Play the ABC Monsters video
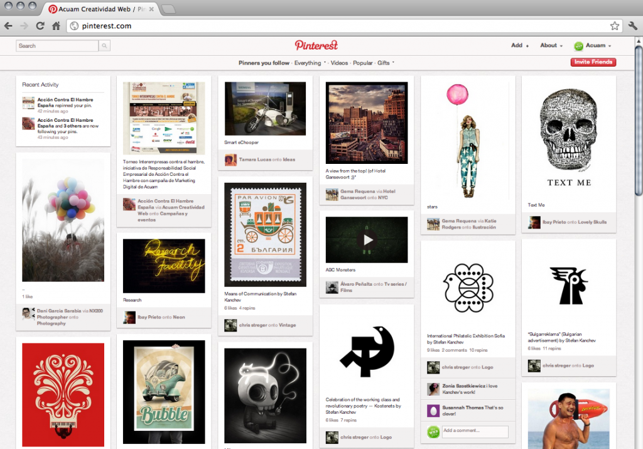The height and width of the screenshot is (449, 643). click(367, 240)
